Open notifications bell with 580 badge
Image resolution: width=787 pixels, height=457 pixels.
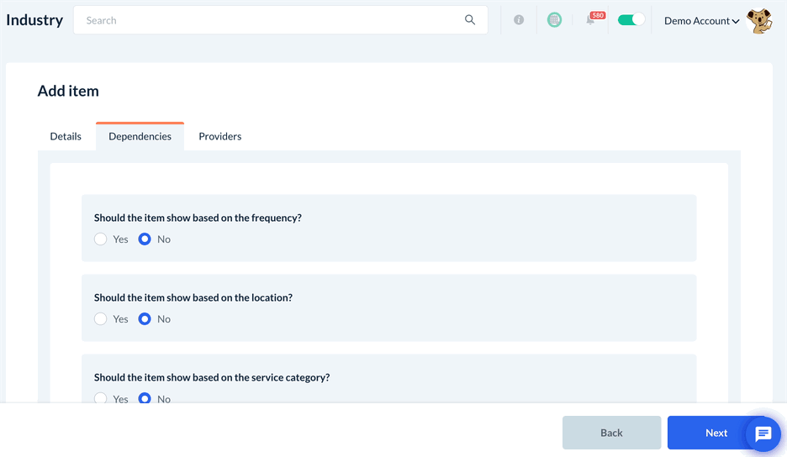(x=591, y=20)
